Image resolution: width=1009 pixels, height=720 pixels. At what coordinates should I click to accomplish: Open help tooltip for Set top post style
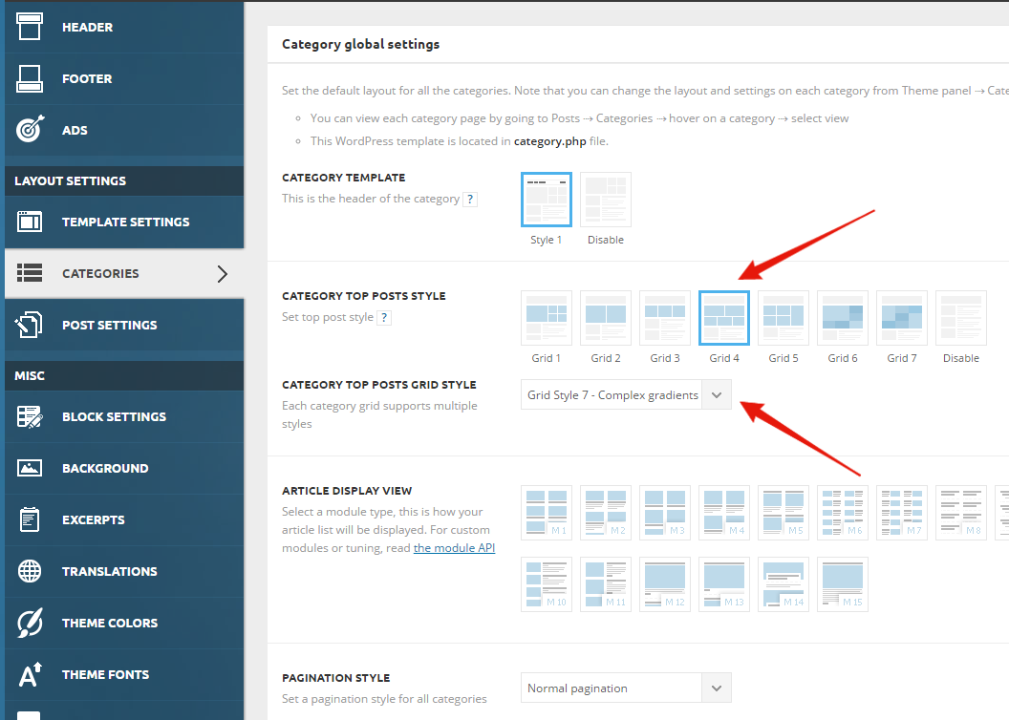pyautogui.click(x=384, y=318)
